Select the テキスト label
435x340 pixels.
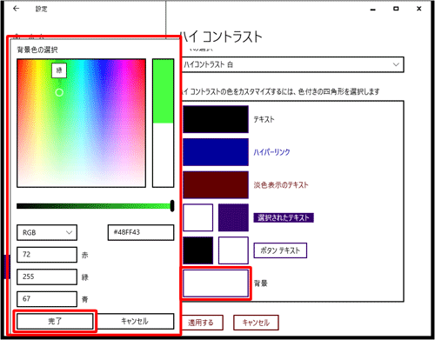264,119
